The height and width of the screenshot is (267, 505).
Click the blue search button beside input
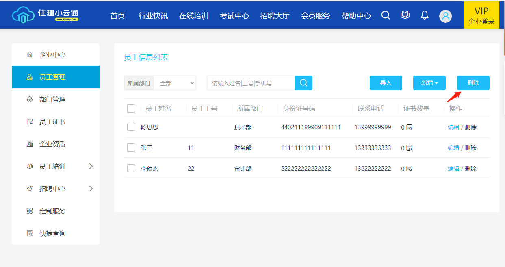coord(303,83)
